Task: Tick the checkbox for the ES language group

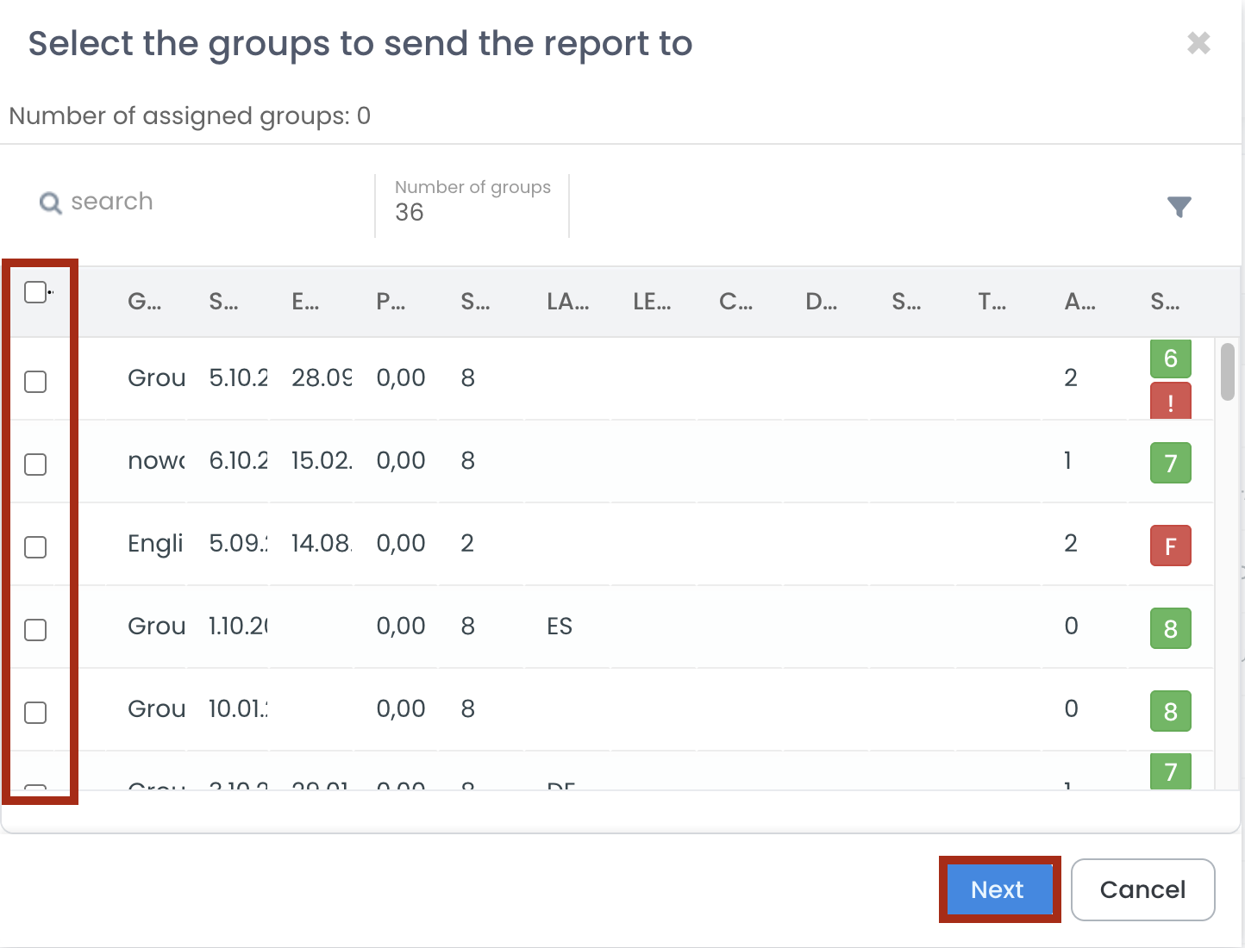Action: (35, 630)
